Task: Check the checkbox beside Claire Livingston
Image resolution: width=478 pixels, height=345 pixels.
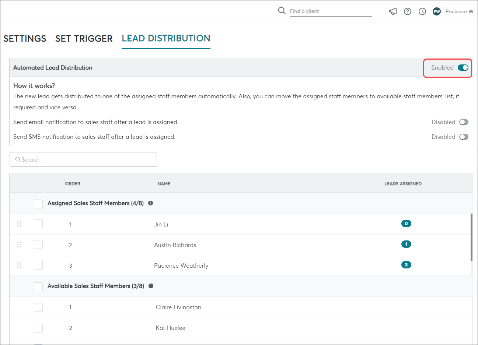Action: tap(38, 307)
